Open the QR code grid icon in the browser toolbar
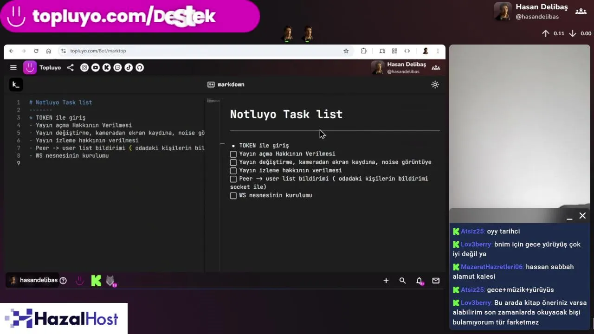Screen dimensions: 594x334 [394, 51]
